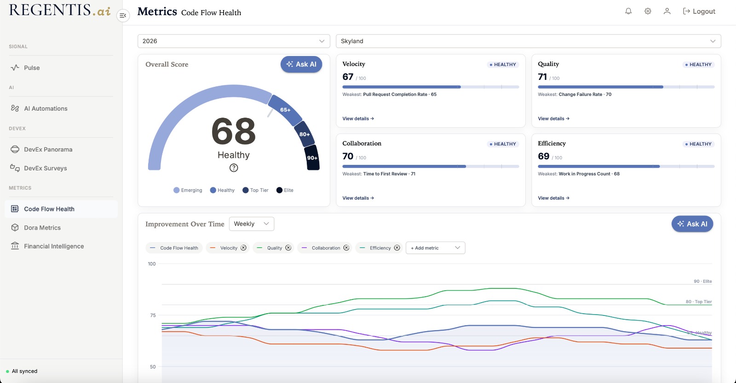
Task: Toggle the Collaboration series chip label
Action: 326,248
